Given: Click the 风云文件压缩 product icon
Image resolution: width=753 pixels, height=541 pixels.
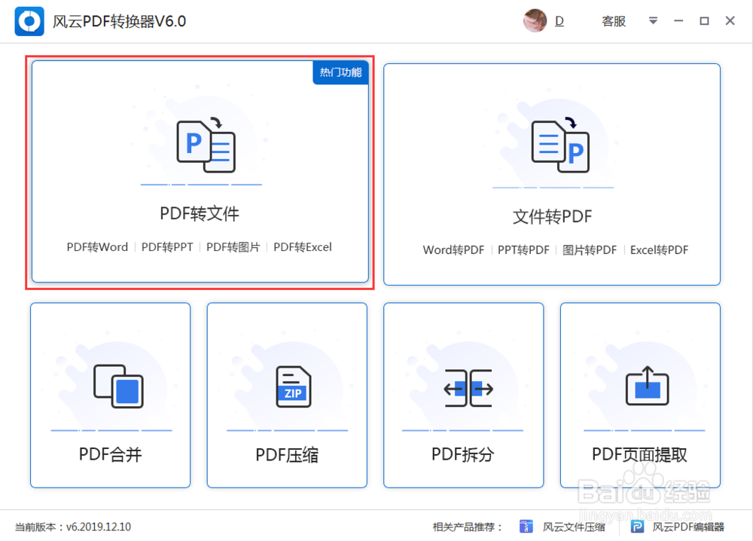Looking at the screenshot, I should tap(526, 527).
